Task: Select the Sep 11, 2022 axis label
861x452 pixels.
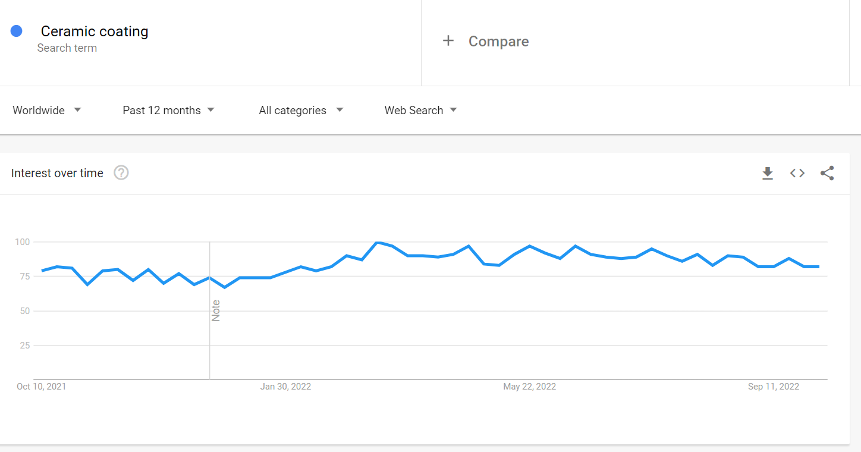Action: click(x=774, y=387)
